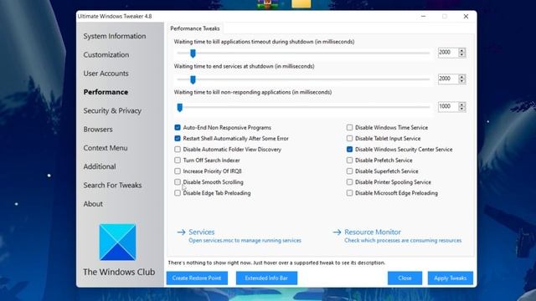Screen dimensions: 536x301
Task: Enable Disable Automatic Folder View Discovery
Action: point(178,149)
